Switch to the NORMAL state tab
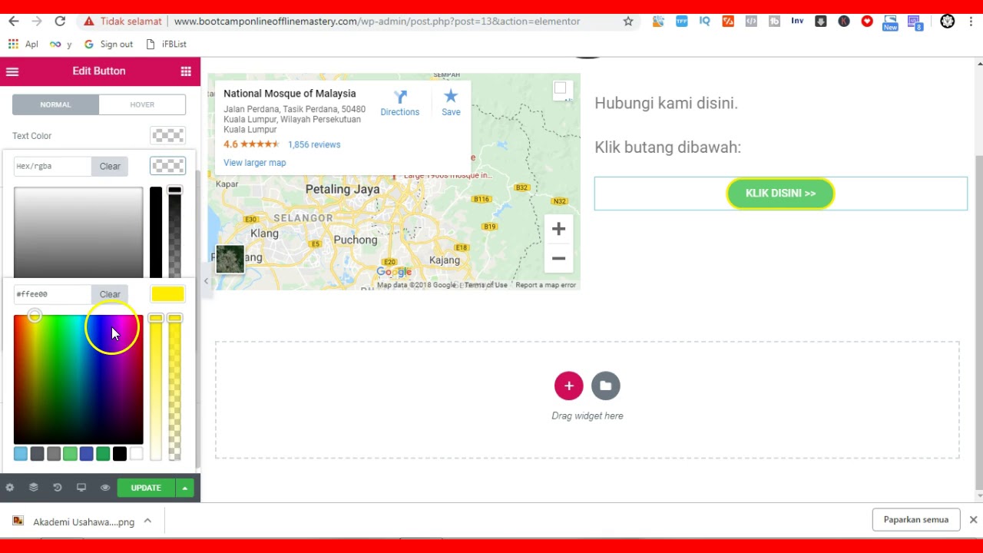This screenshot has height=553, width=983. pos(55,104)
